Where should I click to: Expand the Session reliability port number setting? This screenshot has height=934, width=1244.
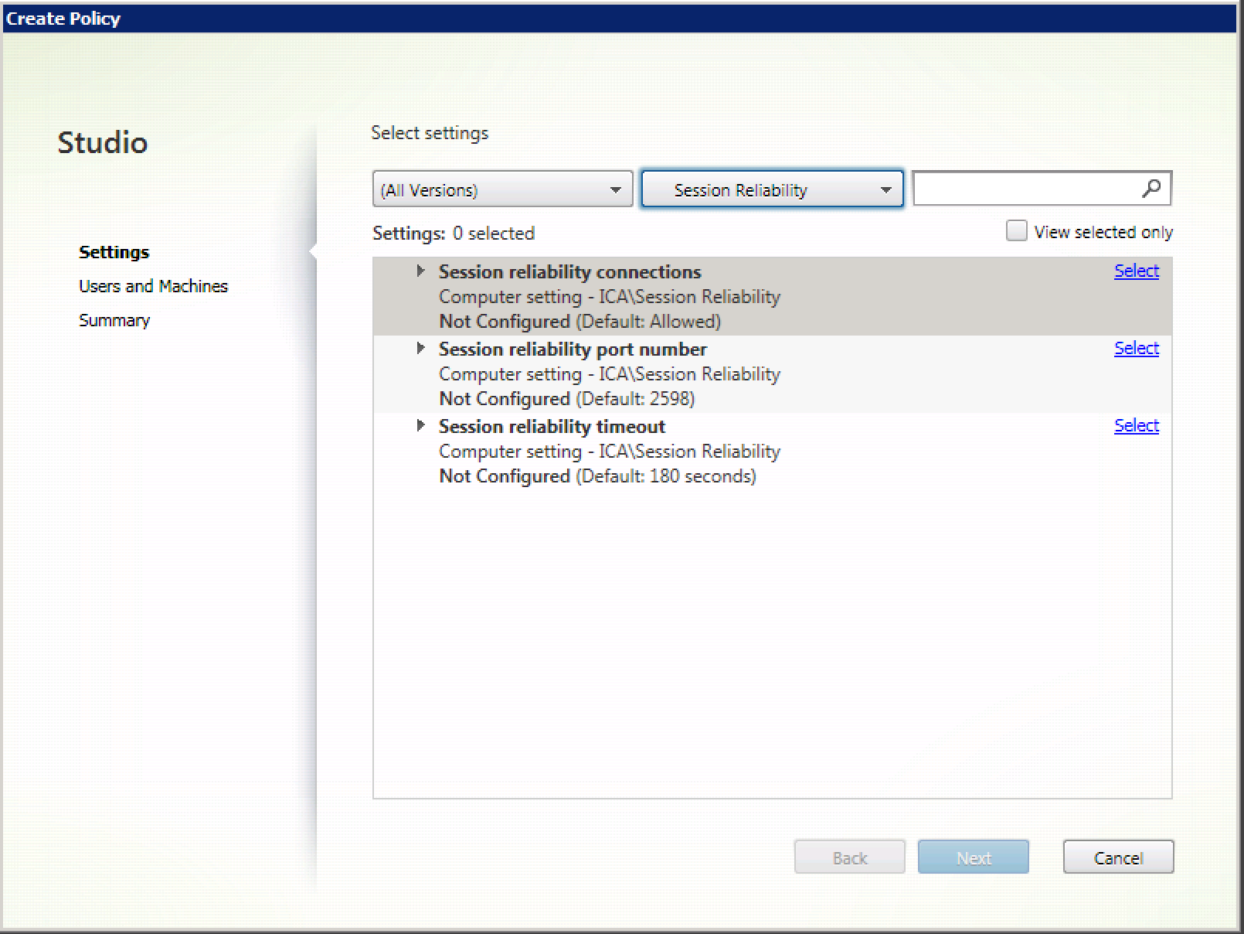pyautogui.click(x=421, y=348)
